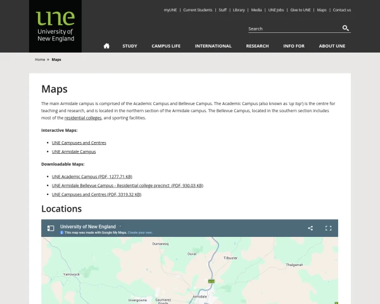Visit UNE Jobs page
Image resolution: width=380 pixels, height=304 pixels.
click(x=276, y=10)
